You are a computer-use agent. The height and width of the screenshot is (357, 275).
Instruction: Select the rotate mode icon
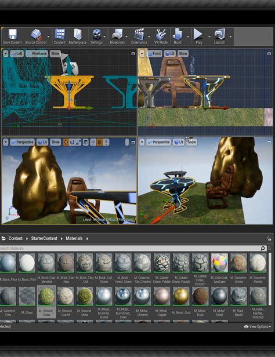[72, 143]
